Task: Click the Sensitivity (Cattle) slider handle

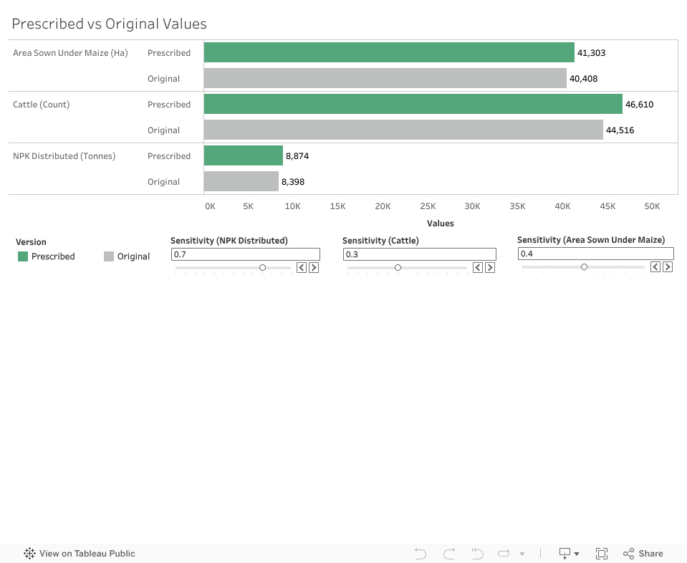Action: pyautogui.click(x=398, y=268)
